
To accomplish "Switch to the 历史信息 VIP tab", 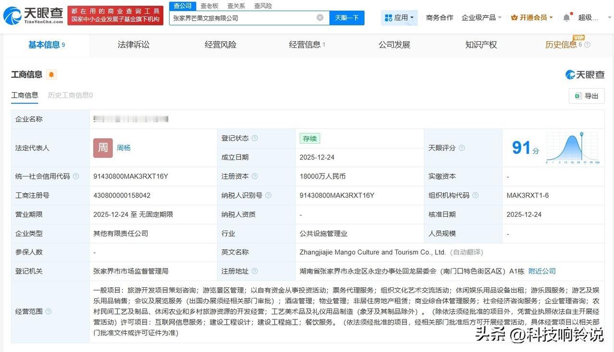I will 564,45.
